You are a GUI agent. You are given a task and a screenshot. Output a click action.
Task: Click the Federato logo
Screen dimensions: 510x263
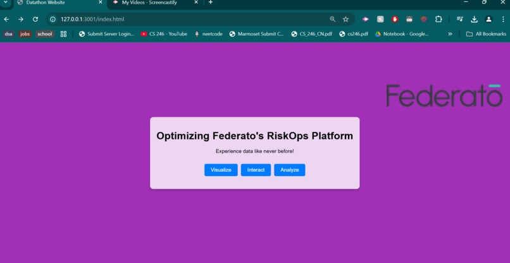[x=444, y=95]
